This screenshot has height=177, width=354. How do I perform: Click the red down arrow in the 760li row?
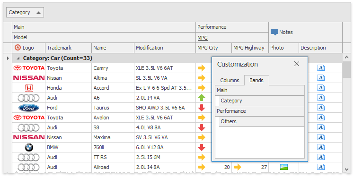pyautogui.click(x=202, y=147)
